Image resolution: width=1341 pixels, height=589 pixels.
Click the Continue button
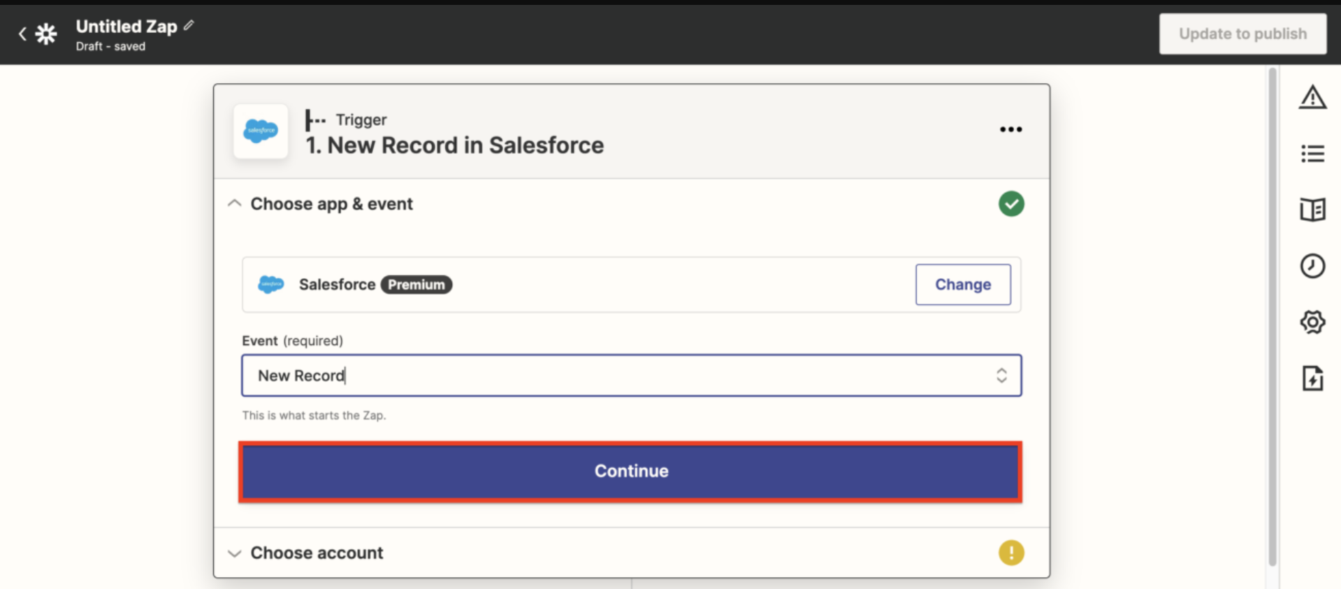[630, 472]
